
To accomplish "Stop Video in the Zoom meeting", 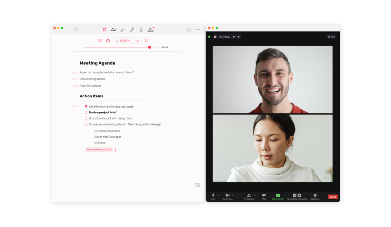I will (228, 196).
